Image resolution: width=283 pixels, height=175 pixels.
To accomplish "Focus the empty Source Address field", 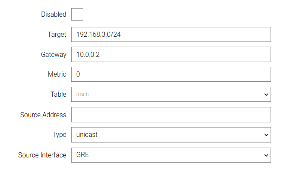I will coord(171,115).
